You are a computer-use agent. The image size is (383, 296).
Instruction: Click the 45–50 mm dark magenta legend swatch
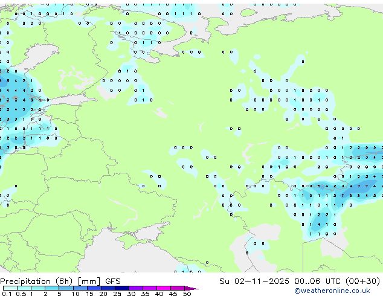pyautogui.click(x=178, y=288)
